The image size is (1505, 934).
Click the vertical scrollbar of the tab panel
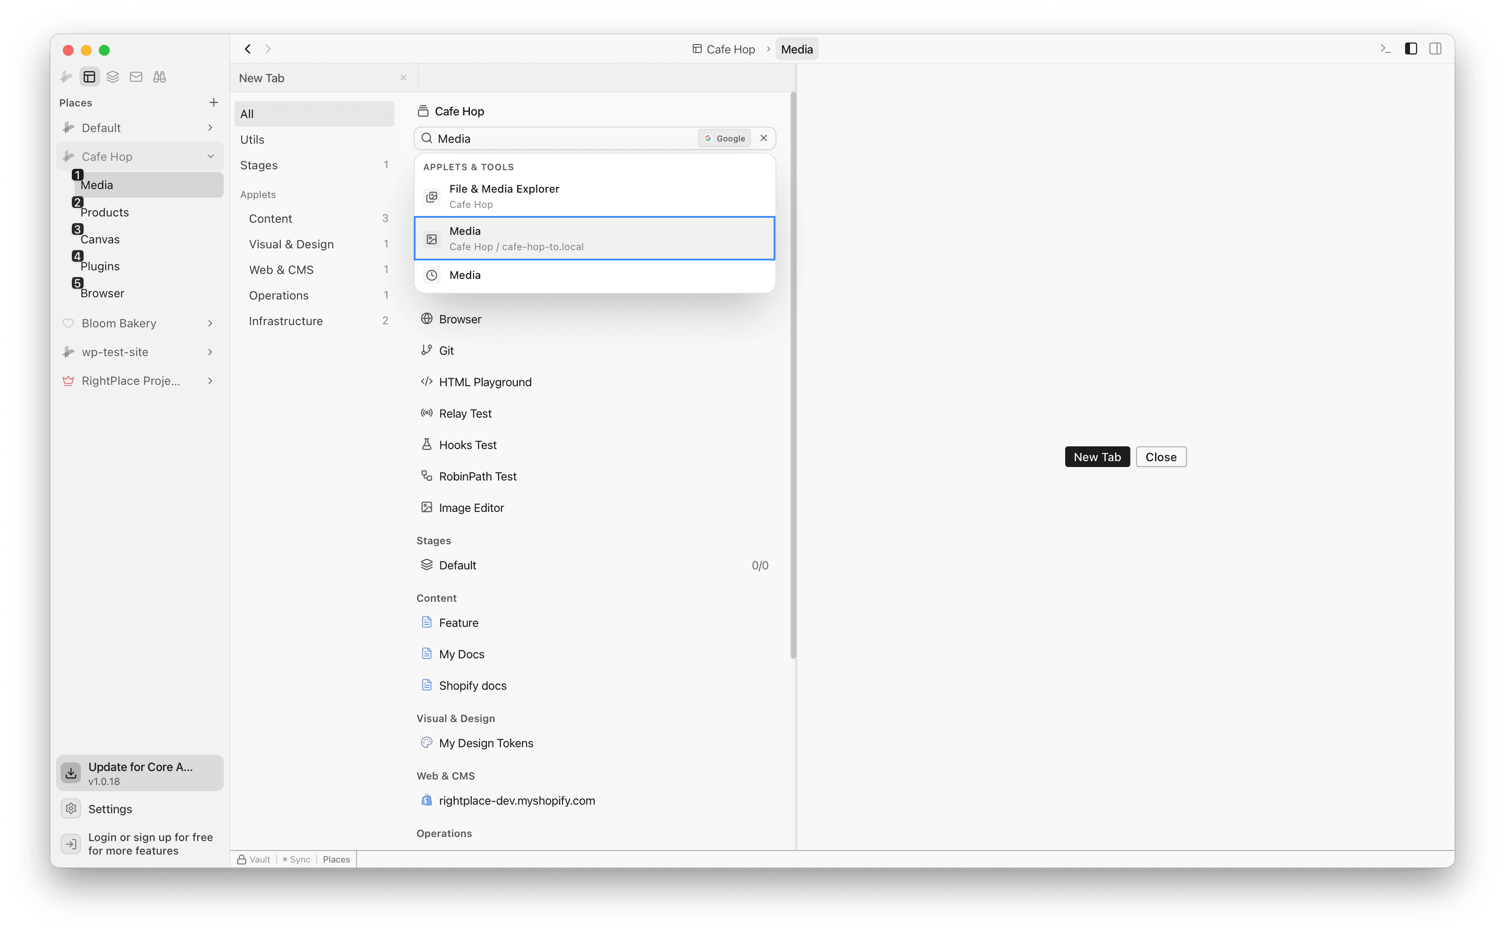[793, 375]
